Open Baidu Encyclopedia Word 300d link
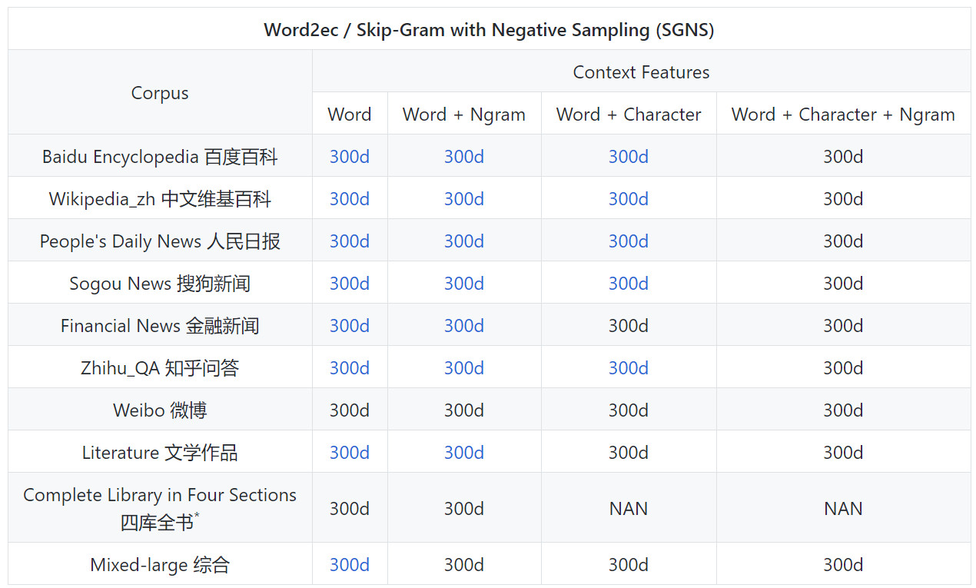The image size is (976, 588). click(x=350, y=157)
